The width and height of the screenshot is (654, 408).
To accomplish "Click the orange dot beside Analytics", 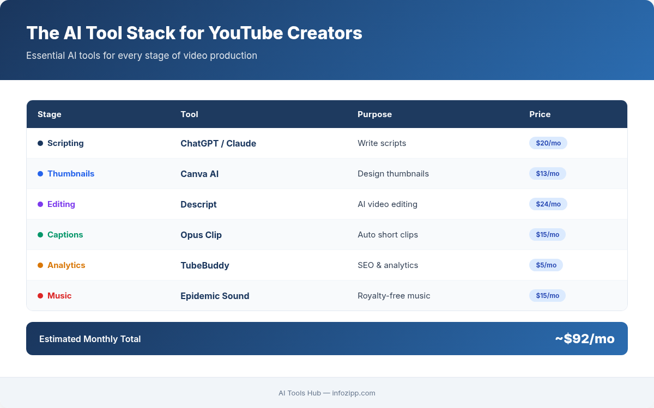I will click(40, 265).
